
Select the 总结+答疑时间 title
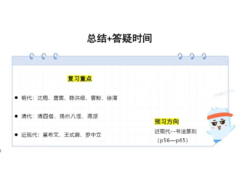(x=120, y=38)
